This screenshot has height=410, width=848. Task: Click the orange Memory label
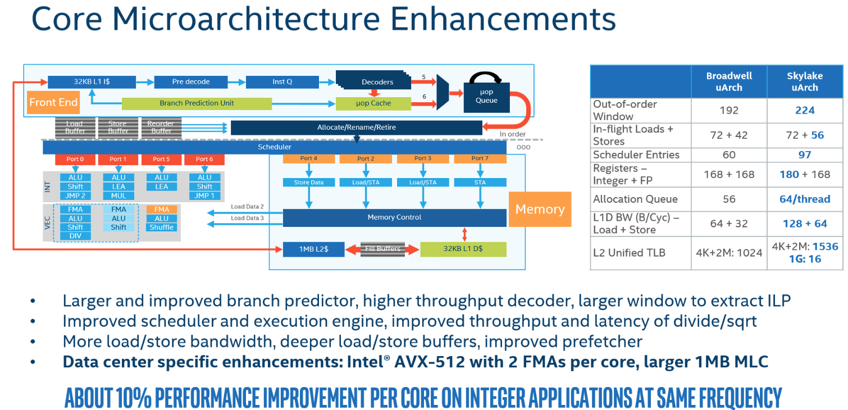(540, 209)
